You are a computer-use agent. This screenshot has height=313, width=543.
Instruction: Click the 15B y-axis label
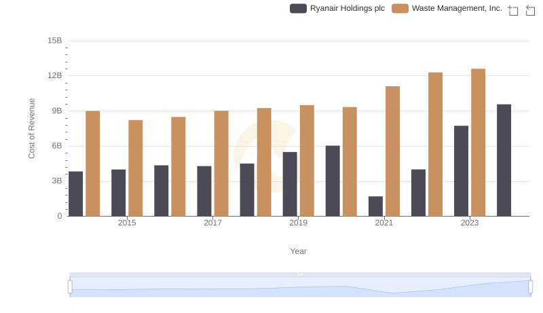click(x=55, y=41)
